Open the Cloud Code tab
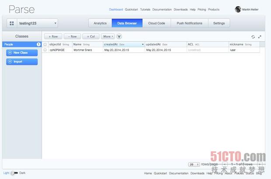Viewport: 271px width, 179px height. (156, 23)
